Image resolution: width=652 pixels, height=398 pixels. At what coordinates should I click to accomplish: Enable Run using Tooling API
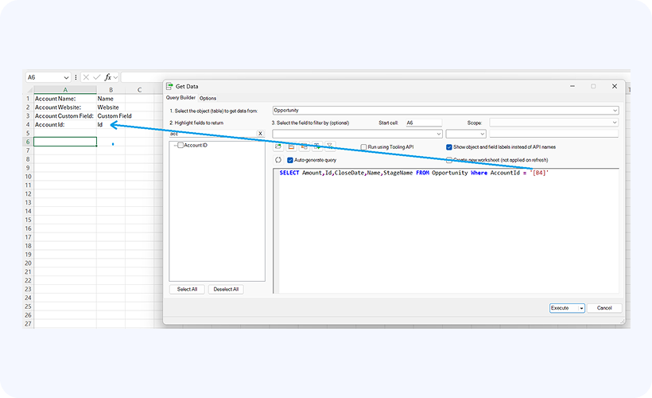[x=363, y=147]
